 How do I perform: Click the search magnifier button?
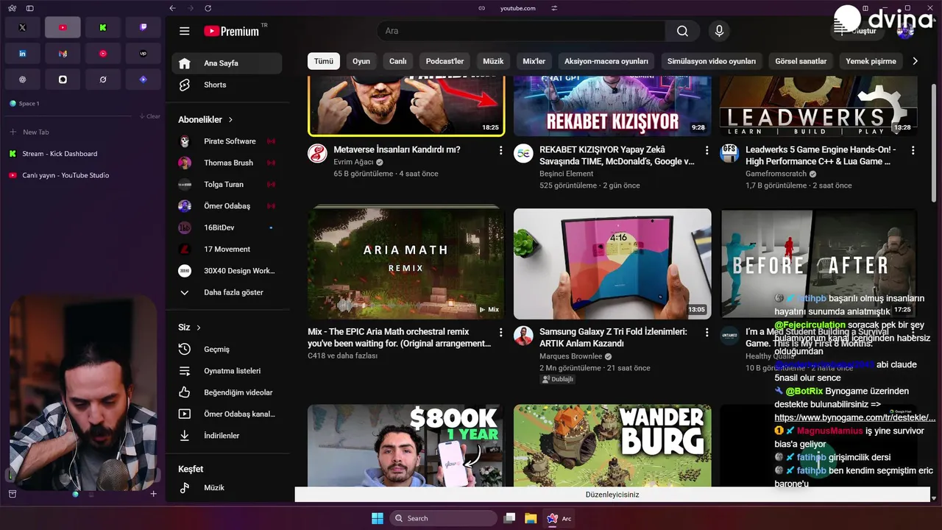(682, 31)
